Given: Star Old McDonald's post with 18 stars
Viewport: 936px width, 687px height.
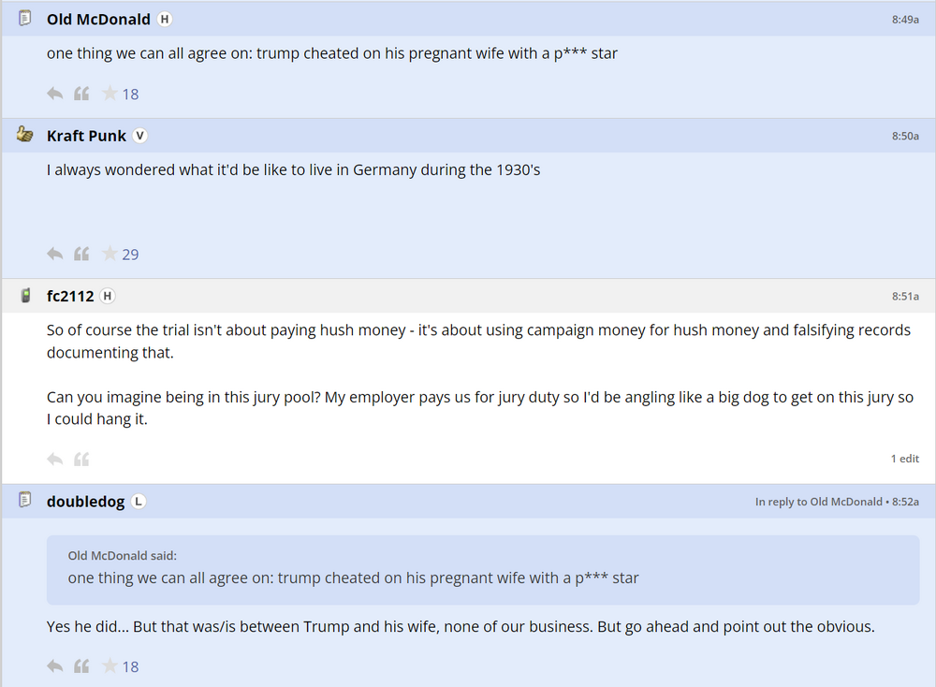Looking at the screenshot, I should [110, 94].
